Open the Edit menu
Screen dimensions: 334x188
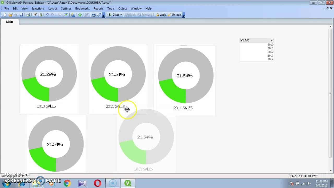coord(15,8)
